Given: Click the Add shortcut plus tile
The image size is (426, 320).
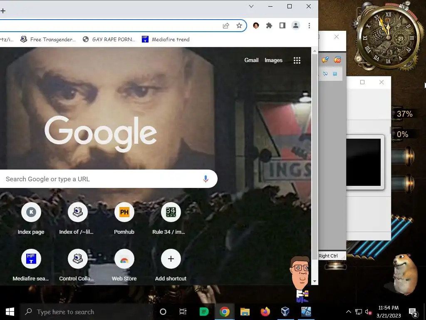Looking at the screenshot, I should pos(171,265).
